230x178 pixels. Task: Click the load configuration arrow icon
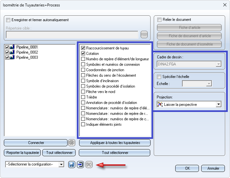[80, 165]
